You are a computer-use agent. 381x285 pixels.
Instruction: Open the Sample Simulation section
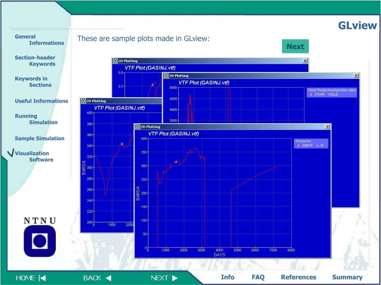[x=39, y=139]
